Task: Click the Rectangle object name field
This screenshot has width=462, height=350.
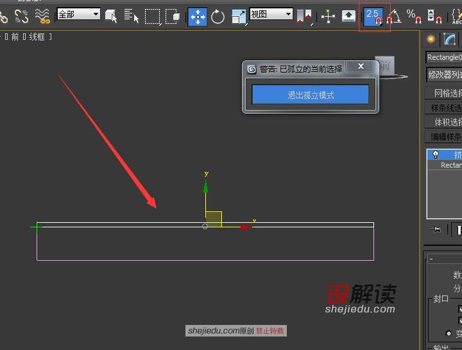Action: [444, 57]
